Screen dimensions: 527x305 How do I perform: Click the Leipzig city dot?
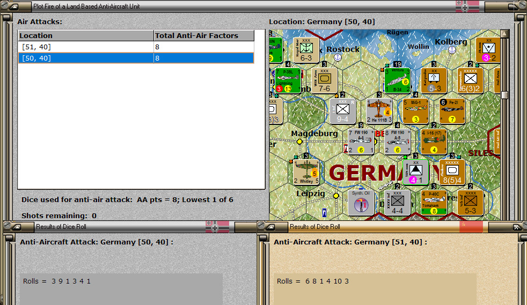coord(336,196)
